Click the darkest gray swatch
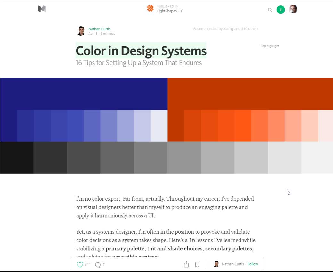 pos(17,158)
